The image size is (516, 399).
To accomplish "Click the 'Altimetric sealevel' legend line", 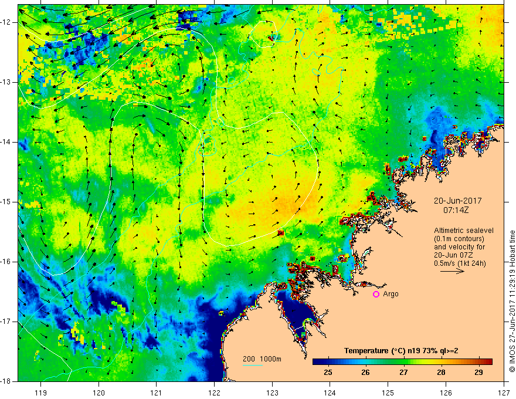I will (x=464, y=231).
